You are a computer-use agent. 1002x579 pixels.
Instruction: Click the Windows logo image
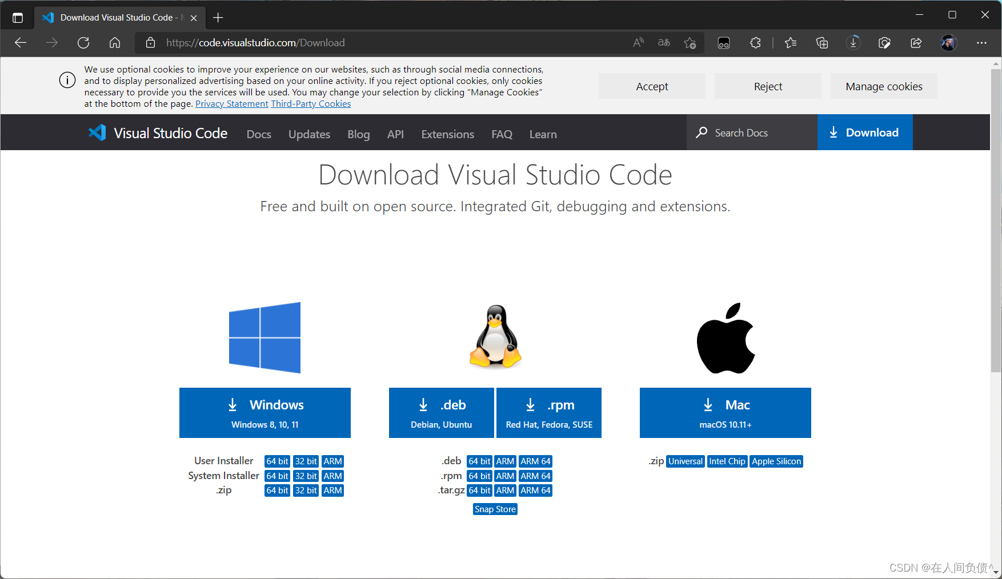[x=264, y=337]
